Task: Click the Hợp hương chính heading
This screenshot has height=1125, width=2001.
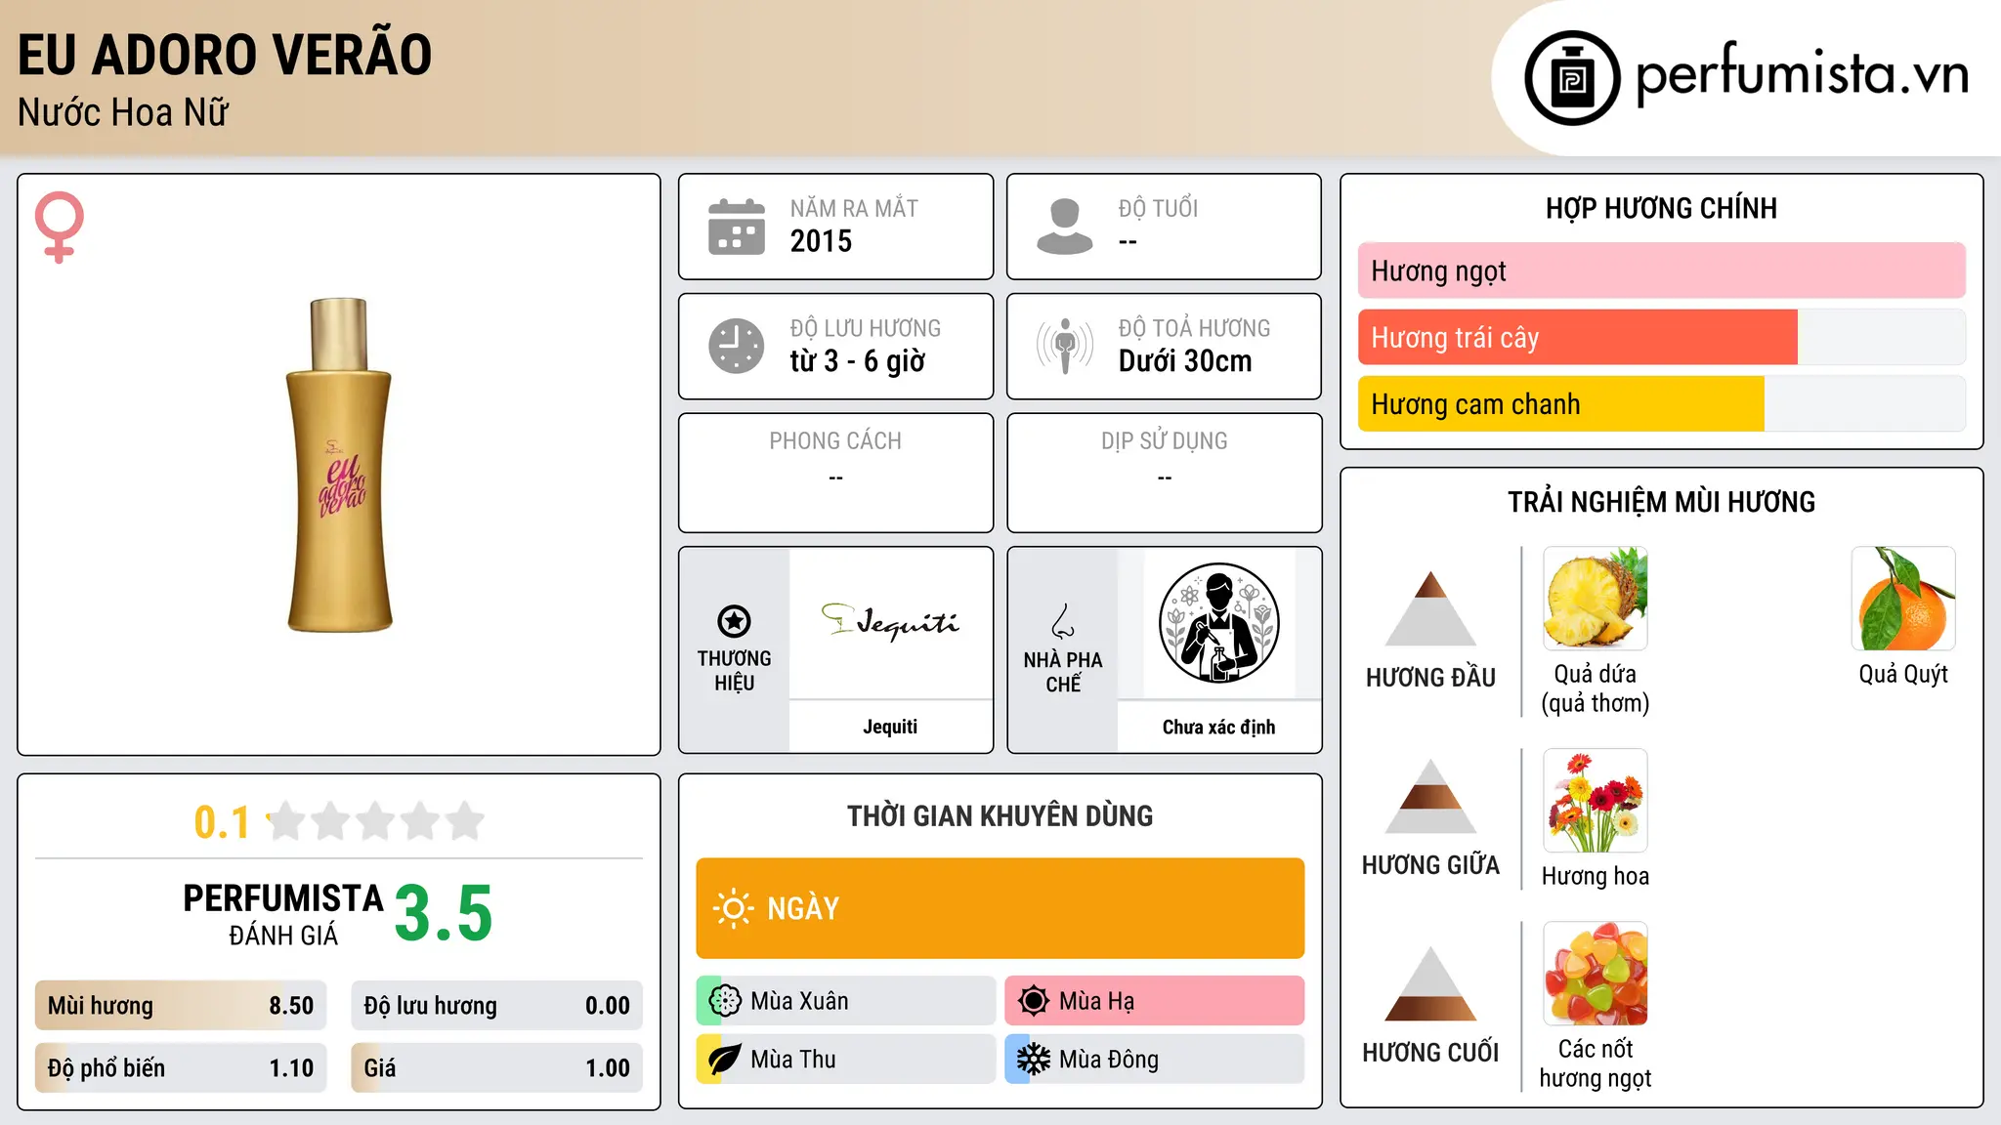Action: pos(1662,208)
